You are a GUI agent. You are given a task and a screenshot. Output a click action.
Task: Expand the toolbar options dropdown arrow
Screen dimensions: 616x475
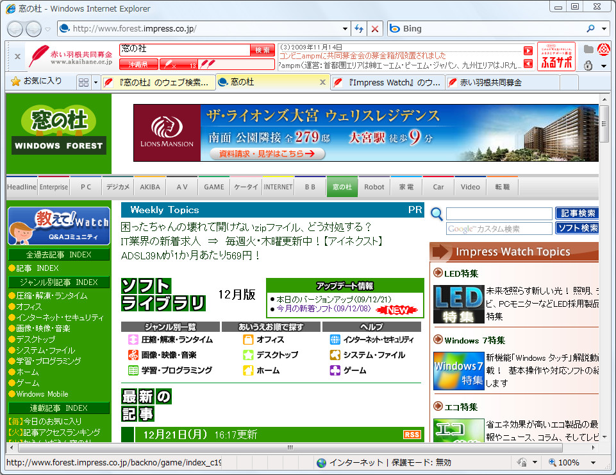(604, 65)
